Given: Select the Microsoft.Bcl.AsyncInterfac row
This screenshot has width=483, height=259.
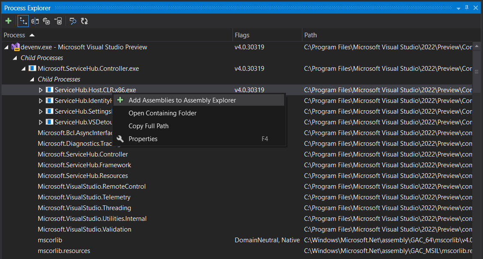Looking at the screenshot, I should click(x=75, y=133).
